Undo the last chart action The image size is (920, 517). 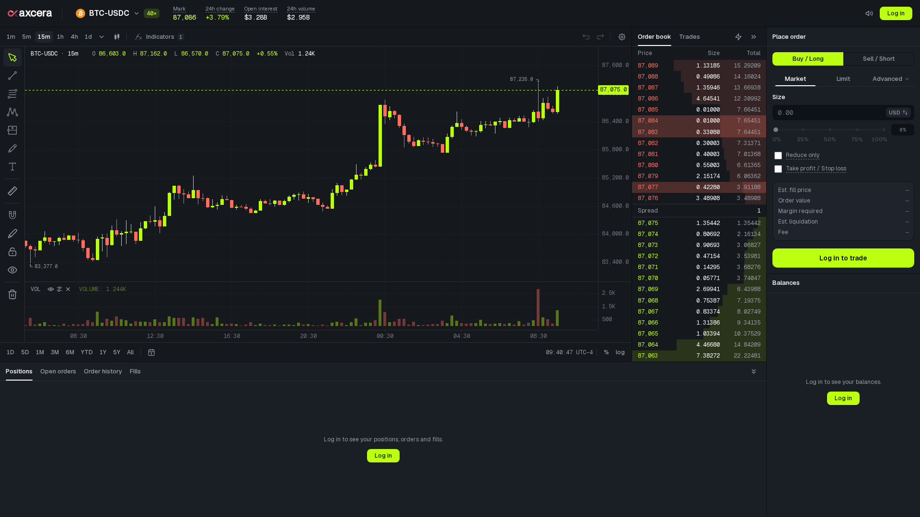click(586, 37)
